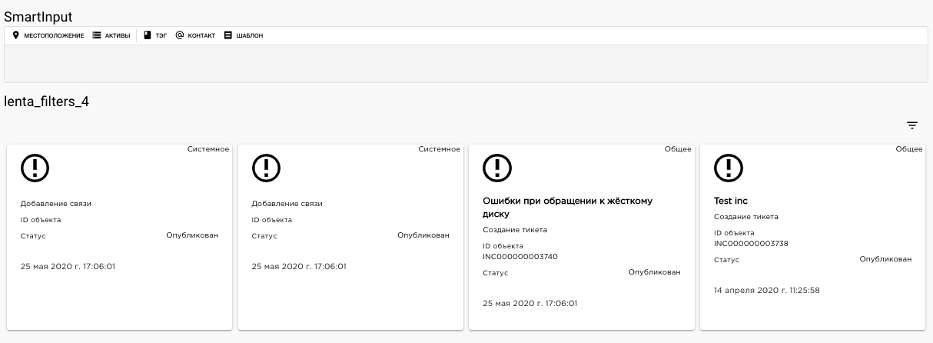933x343 pixels.
Task: Click the Контакт at-sign icon
Action: click(x=180, y=35)
